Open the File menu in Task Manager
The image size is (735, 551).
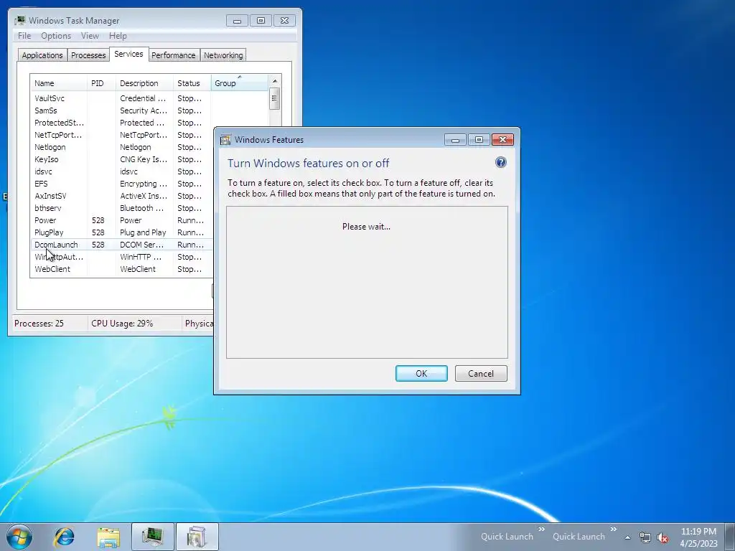pyautogui.click(x=24, y=36)
